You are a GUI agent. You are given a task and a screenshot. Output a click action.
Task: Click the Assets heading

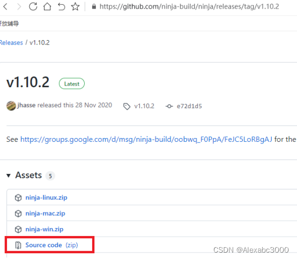point(28,175)
